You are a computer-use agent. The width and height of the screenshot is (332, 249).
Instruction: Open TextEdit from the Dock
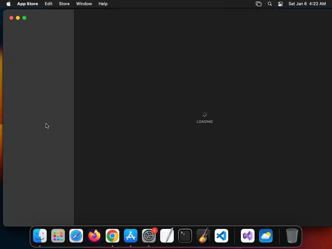pyautogui.click(x=167, y=236)
